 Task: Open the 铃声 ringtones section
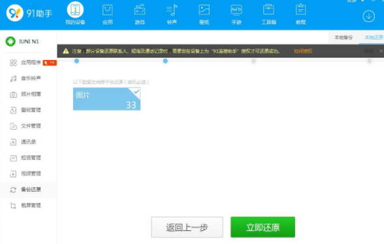(x=172, y=14)
